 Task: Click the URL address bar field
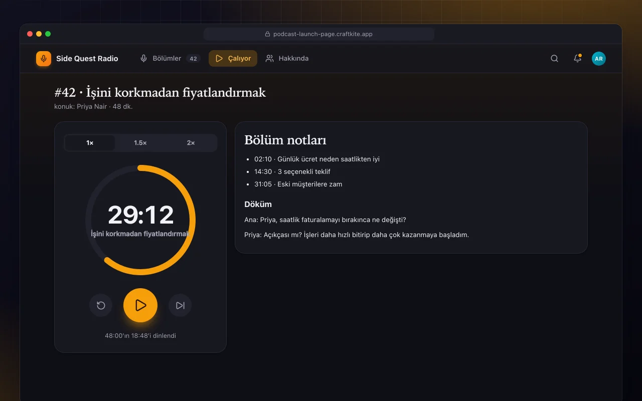pos(319,34)
